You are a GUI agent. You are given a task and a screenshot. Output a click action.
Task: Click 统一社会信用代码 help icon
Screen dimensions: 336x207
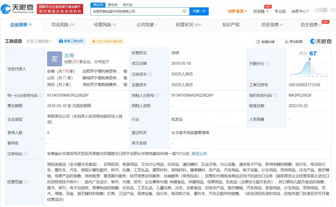[41, 95]
